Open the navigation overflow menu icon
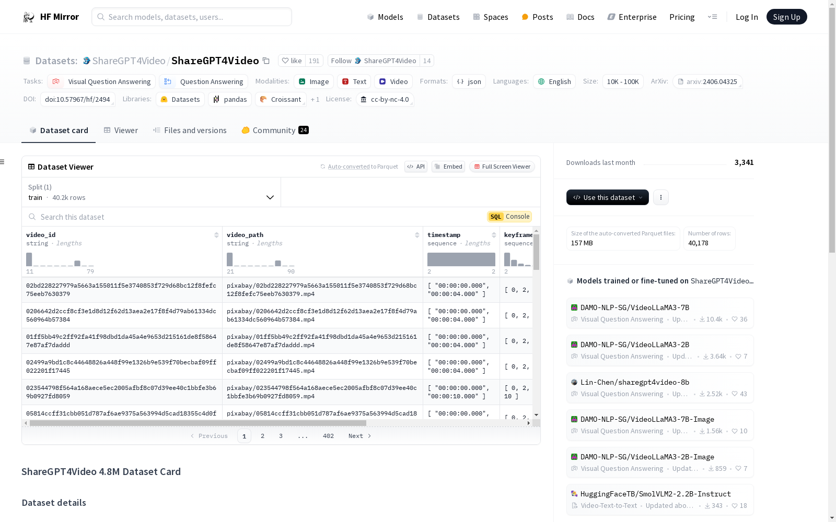This screenshot has height=522, width=836. pyautogui.click(x=712, y=17)
